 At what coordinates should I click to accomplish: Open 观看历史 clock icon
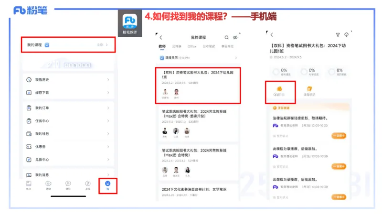click(29, 80)
